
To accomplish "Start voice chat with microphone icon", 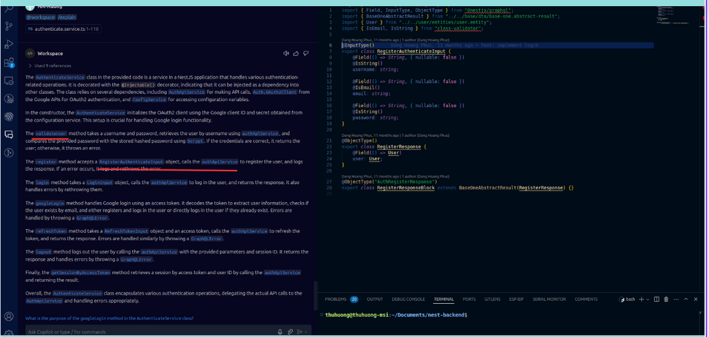I will [280, 331].
